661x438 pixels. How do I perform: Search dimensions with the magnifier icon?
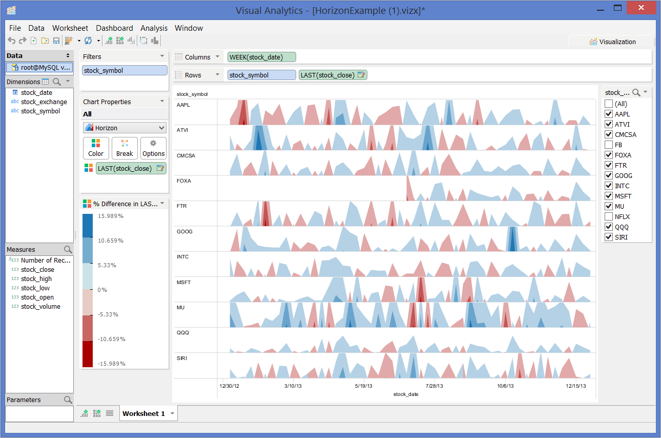click(x=57, y=82)
